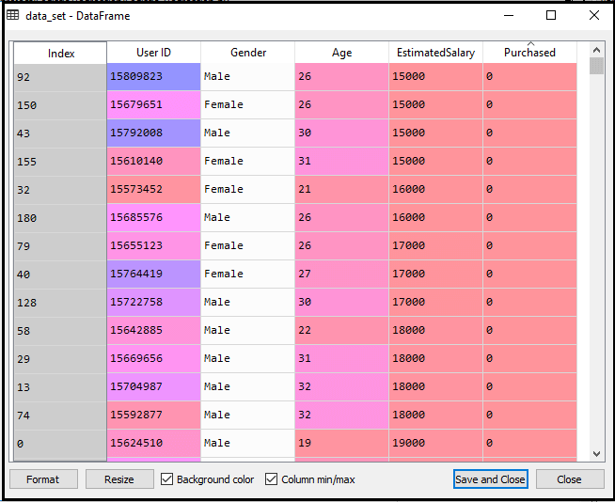The width and height of the screenshot is (615, 502).
Task: Click the scroll down arrow of scrollbar
Action: 596,454
